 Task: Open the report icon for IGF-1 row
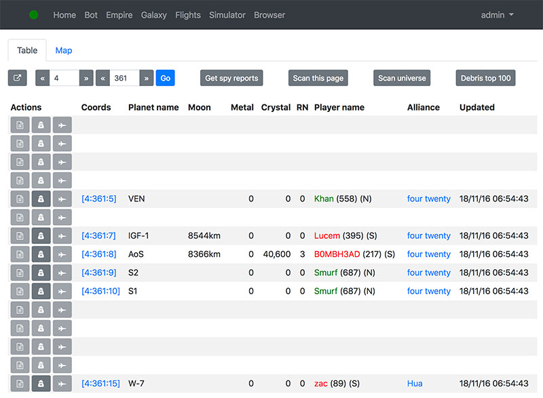click(x=20, y=236)
